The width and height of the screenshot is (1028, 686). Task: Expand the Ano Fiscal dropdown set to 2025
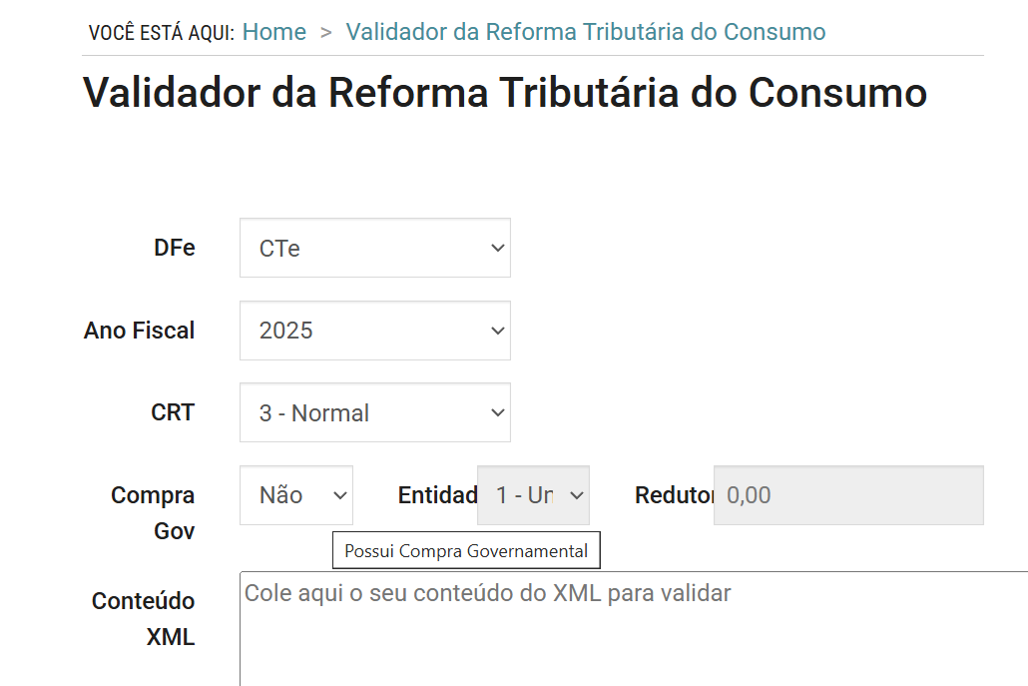pyautogui.click(x=374, y=331)
